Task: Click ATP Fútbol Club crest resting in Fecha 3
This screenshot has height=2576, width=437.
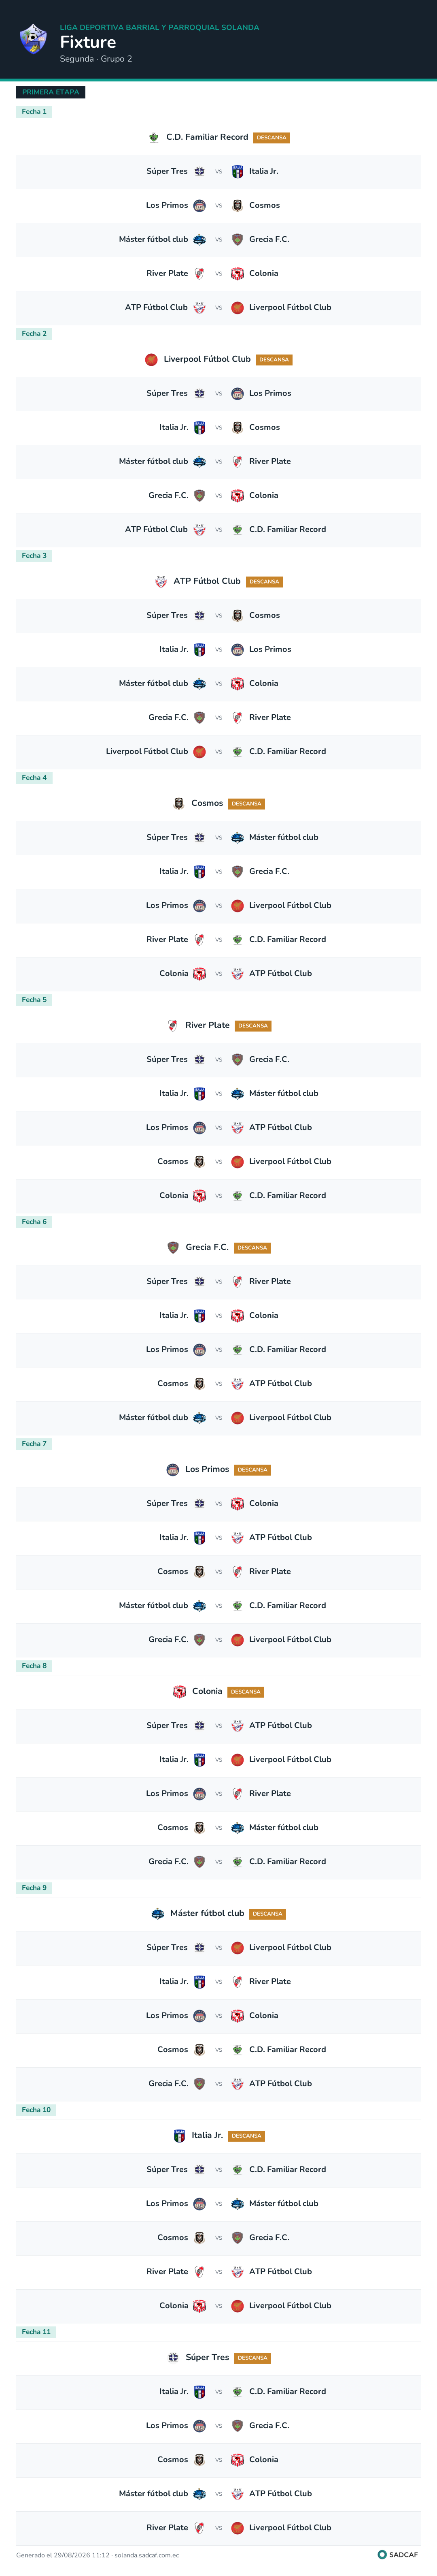Action: click(x=161, y=581)
